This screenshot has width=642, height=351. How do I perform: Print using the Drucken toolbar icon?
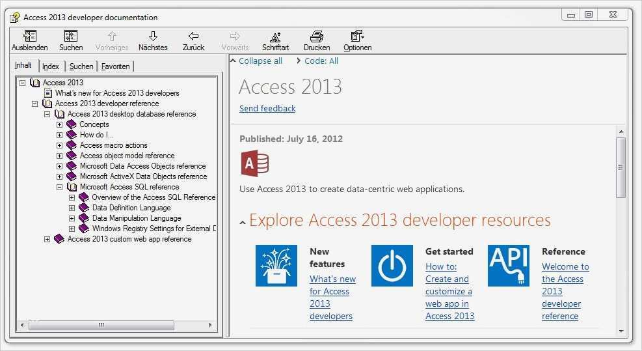[317, 36]
